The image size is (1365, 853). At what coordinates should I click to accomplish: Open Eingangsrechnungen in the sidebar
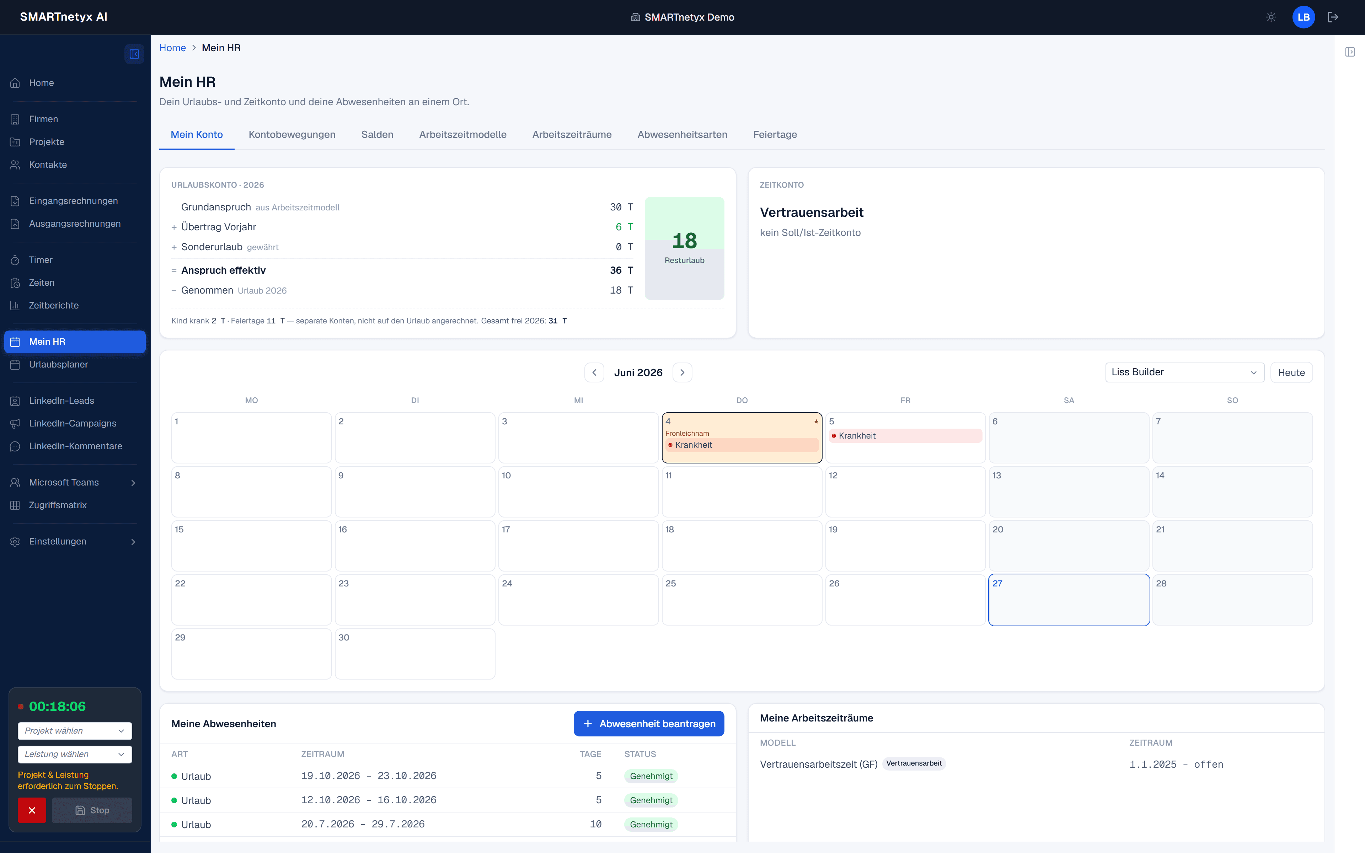click(74, 201)
